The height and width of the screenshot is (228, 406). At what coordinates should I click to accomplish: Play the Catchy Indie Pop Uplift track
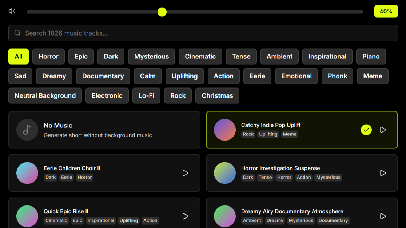(x=383, y=130)
